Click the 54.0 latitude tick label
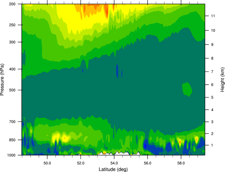The image size is (225, 172). pos(114,163)
